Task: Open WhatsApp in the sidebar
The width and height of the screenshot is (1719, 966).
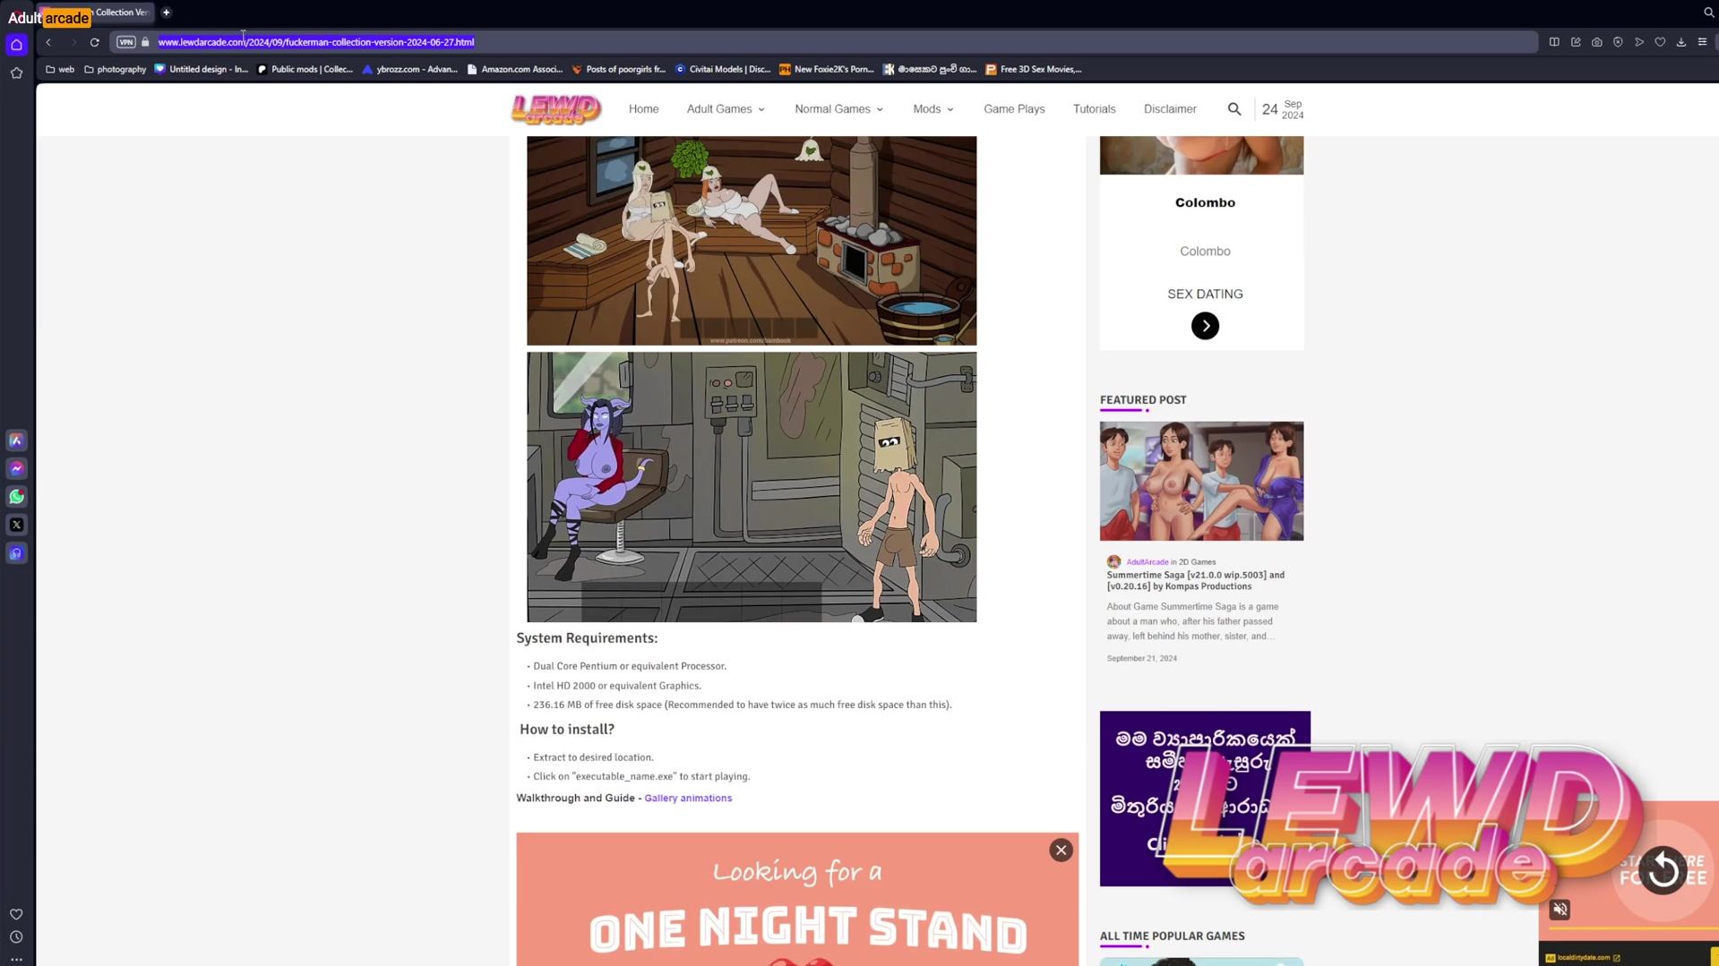Action: click(x=16, y=497)
